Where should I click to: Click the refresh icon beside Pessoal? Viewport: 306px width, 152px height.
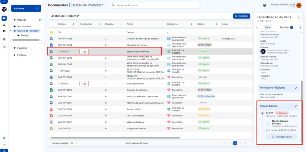coord(40,20)
